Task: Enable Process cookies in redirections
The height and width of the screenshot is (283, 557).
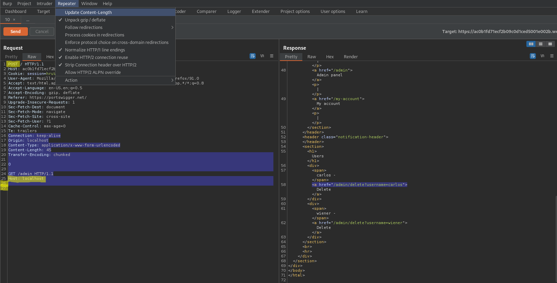Action: [x=115, y=35]
